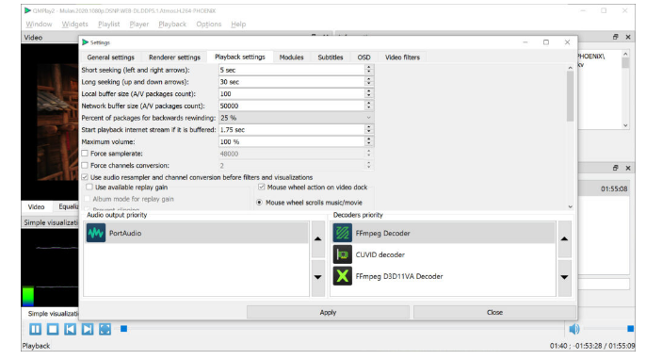Select Mouse wheel scrolls music/movie option
The height and width of the screenshot is (360, 662).
[x=259, y=203]
